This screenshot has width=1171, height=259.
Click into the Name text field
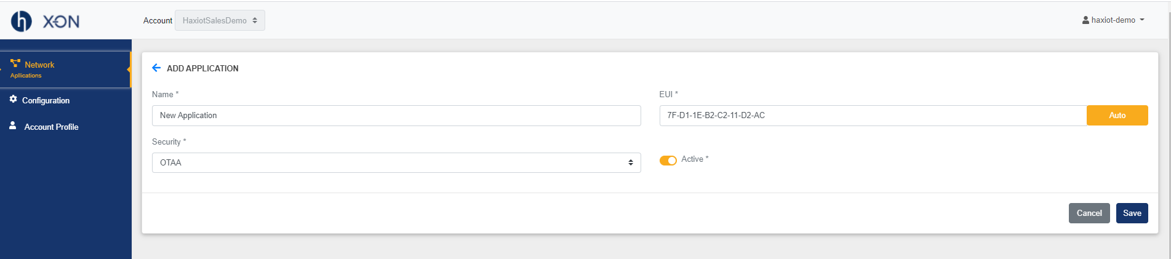pos(396,116)
